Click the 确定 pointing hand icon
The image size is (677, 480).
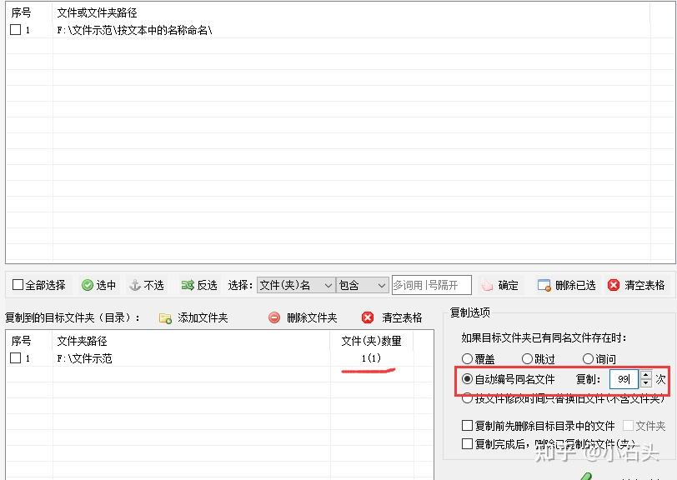point(487,285)
